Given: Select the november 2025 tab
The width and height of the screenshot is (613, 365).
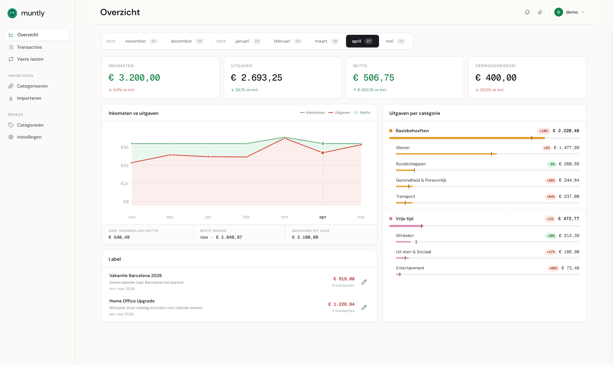Looking at the screenshot, I should 141,41.
